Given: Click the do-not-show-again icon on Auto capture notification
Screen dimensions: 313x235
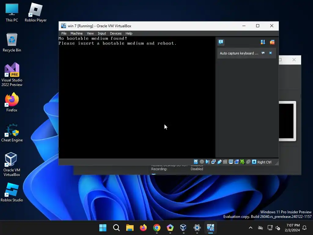Looking at the screenshot, I should (263, 53).
